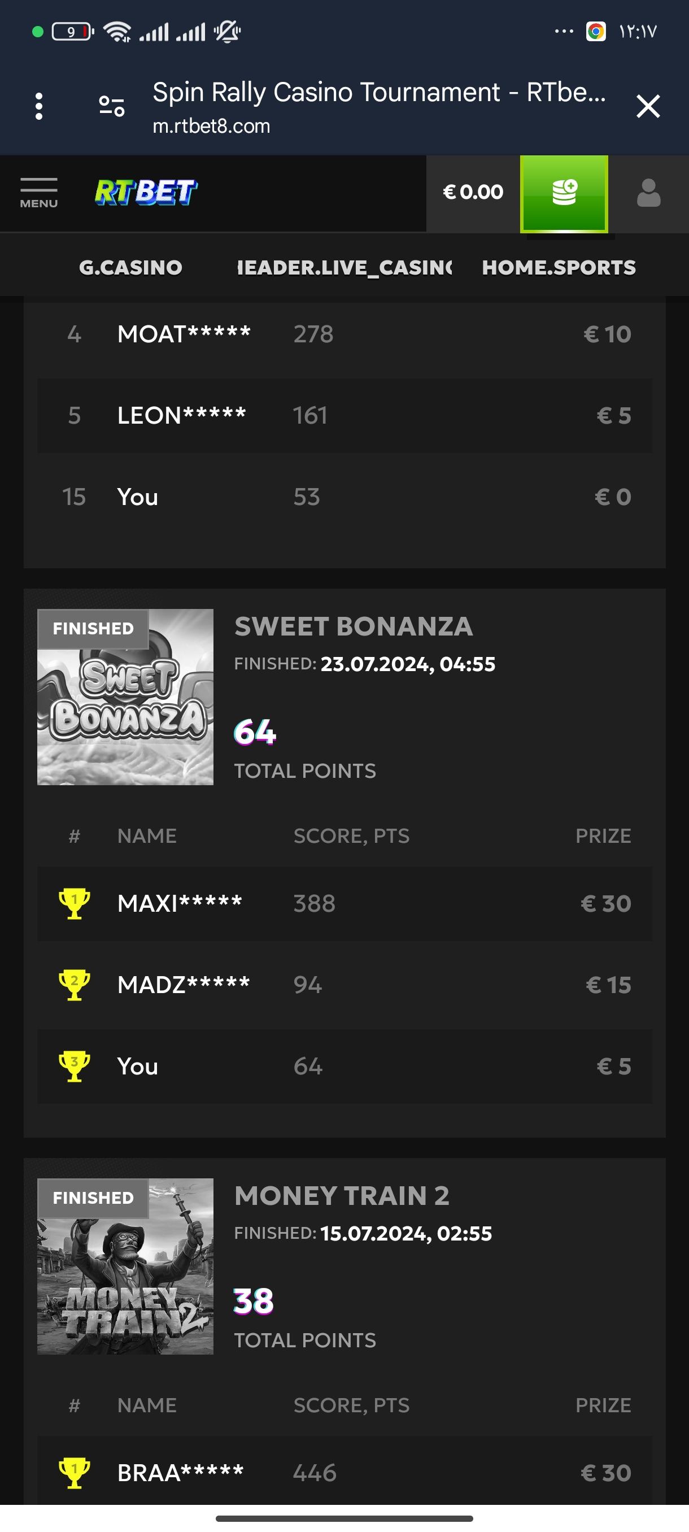Open the Money Train 2 thumbnail
This screenshot has height=1532, width=689.
[125, 1266]
